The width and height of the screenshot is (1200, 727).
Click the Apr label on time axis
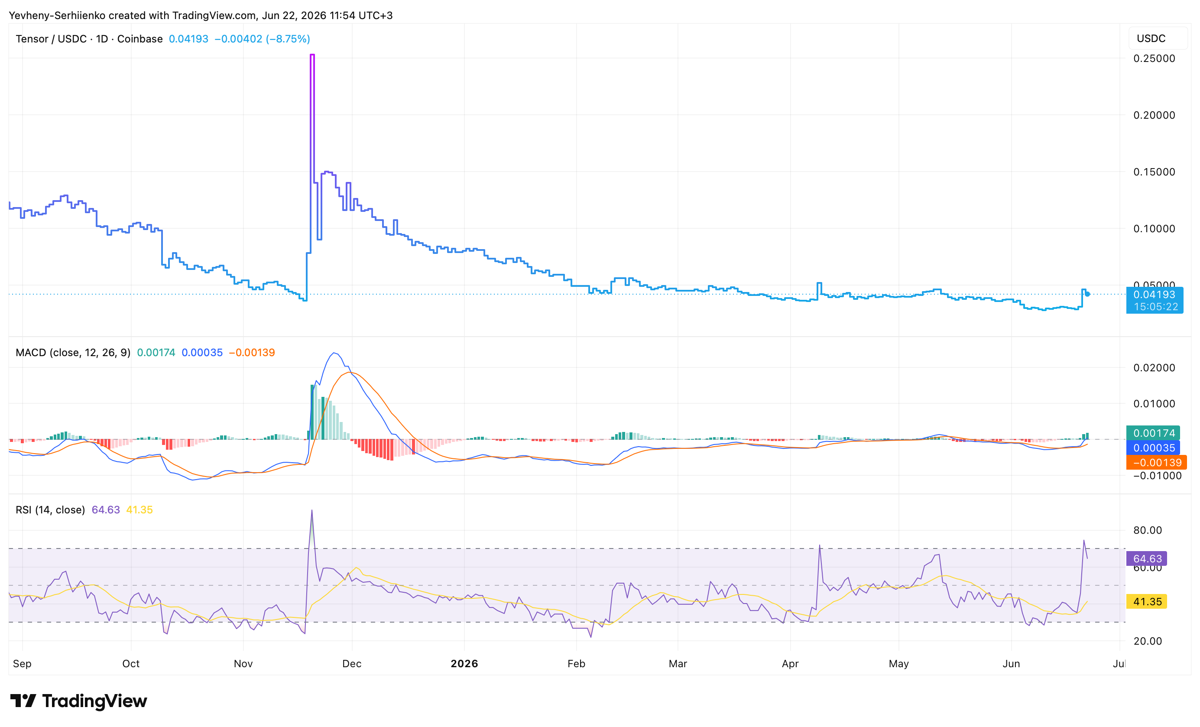coord(790,663)
